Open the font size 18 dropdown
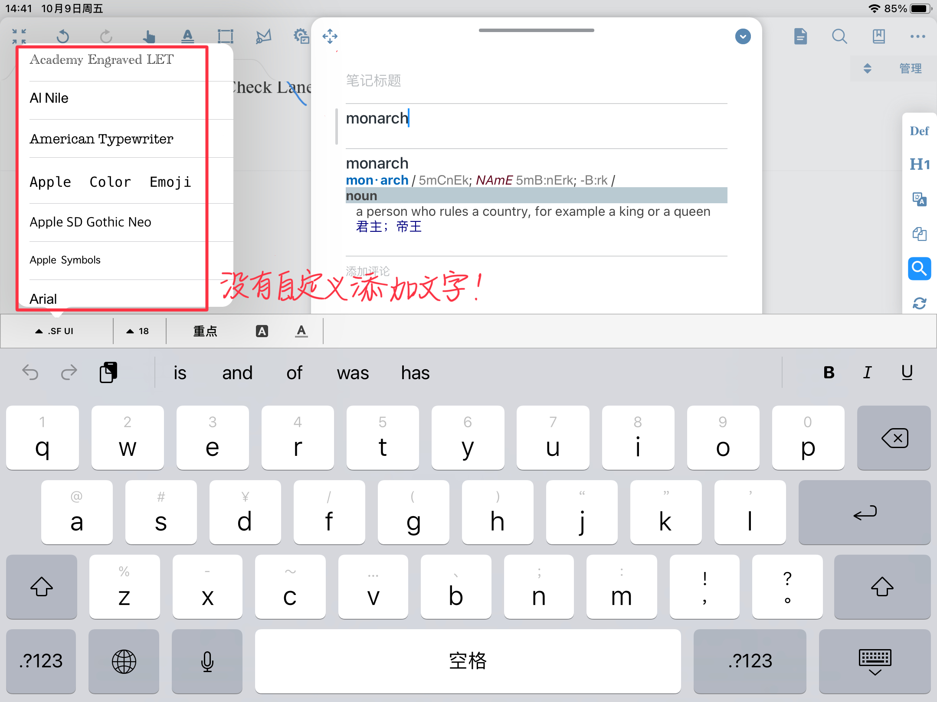This screenshot has height=702, width=937. pos(138,331)
